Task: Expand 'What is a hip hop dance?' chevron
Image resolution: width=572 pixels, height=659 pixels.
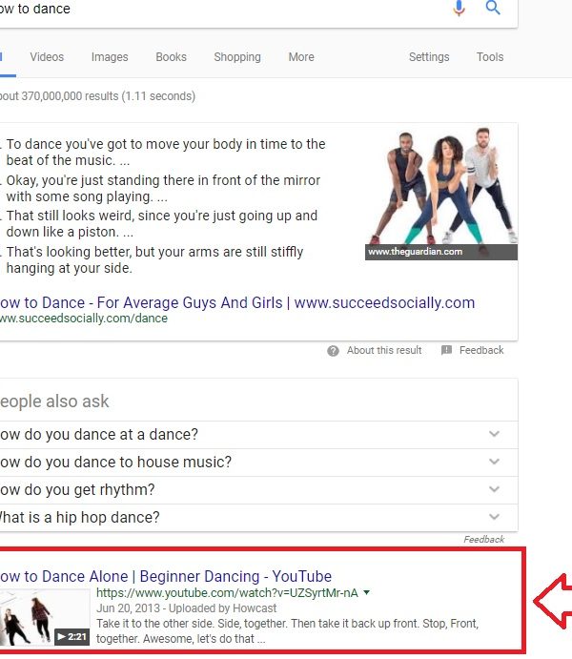Action: tap(495, 517)
